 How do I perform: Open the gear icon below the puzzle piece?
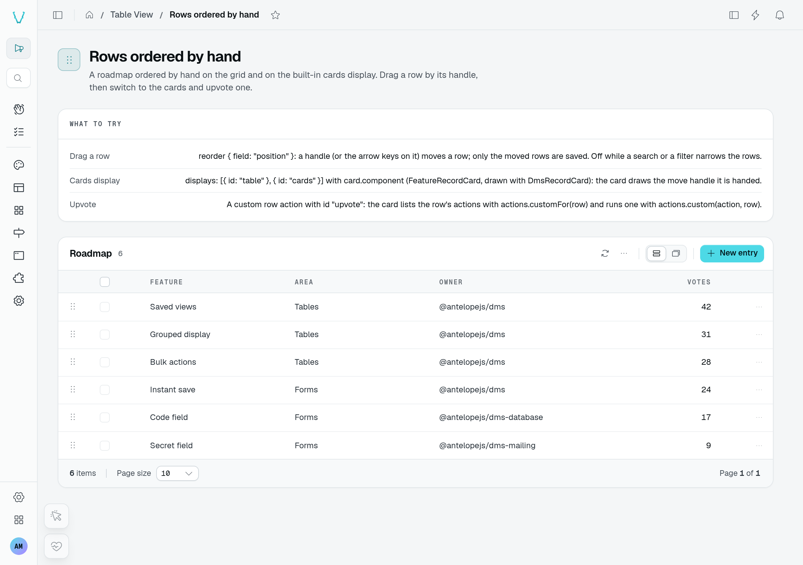click(x=19, y=301)
